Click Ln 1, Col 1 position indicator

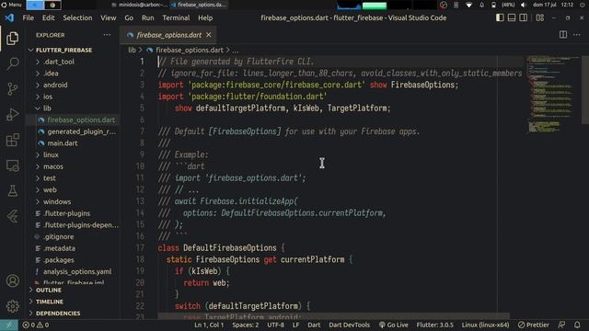[x=209, y=325]
